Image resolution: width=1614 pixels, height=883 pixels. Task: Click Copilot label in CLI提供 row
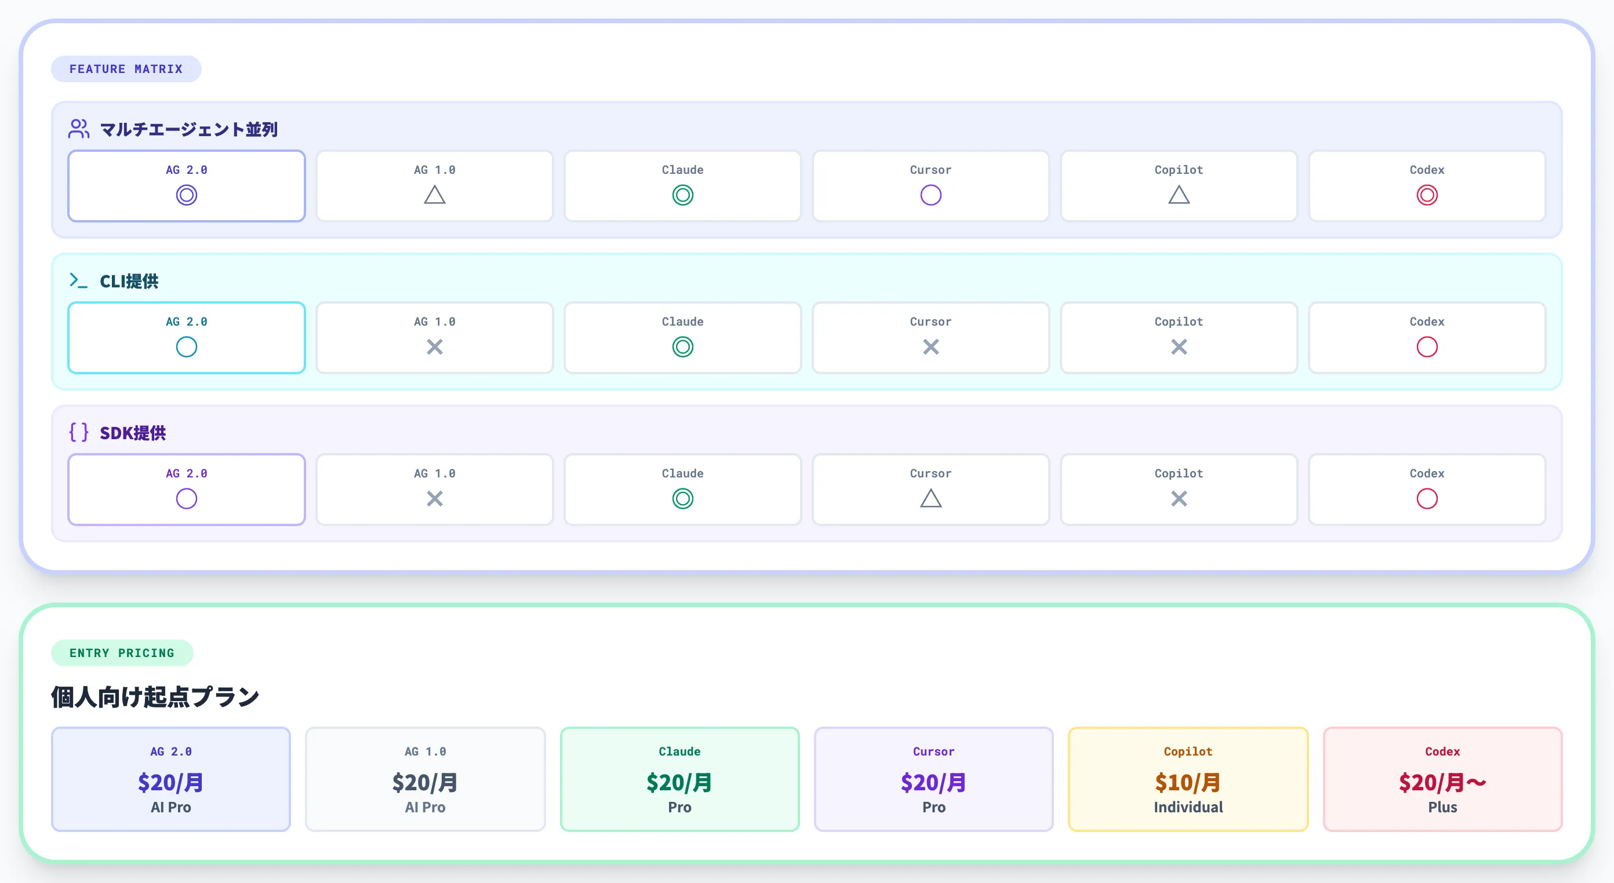[1179, 321]
